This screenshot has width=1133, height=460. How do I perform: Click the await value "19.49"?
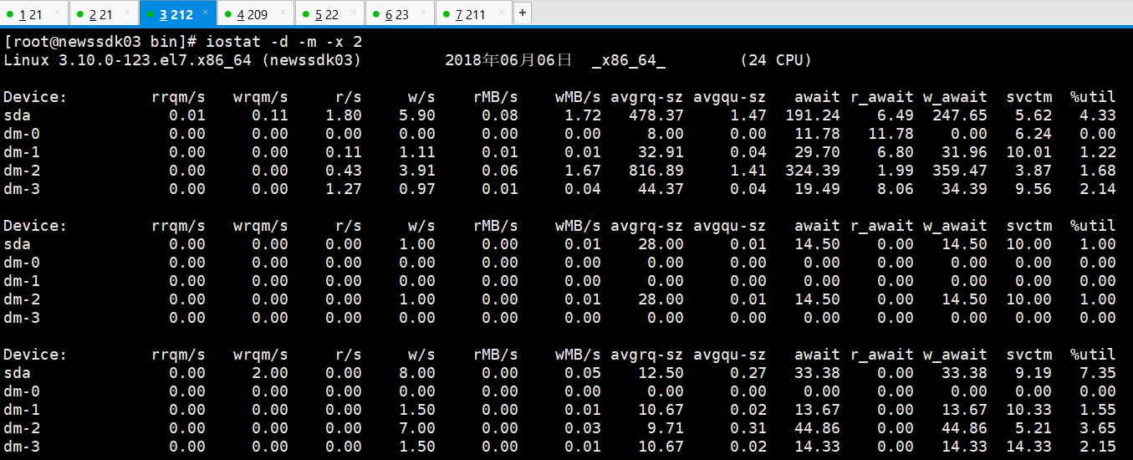[818, 189]
